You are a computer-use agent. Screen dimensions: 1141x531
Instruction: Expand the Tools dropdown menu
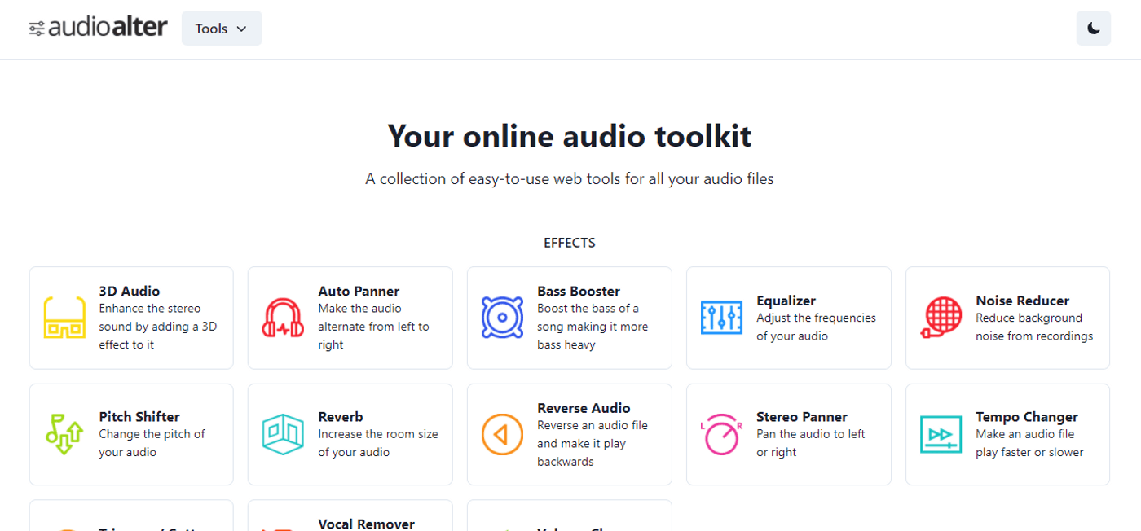pyautogui.click(x=221, y=28)
